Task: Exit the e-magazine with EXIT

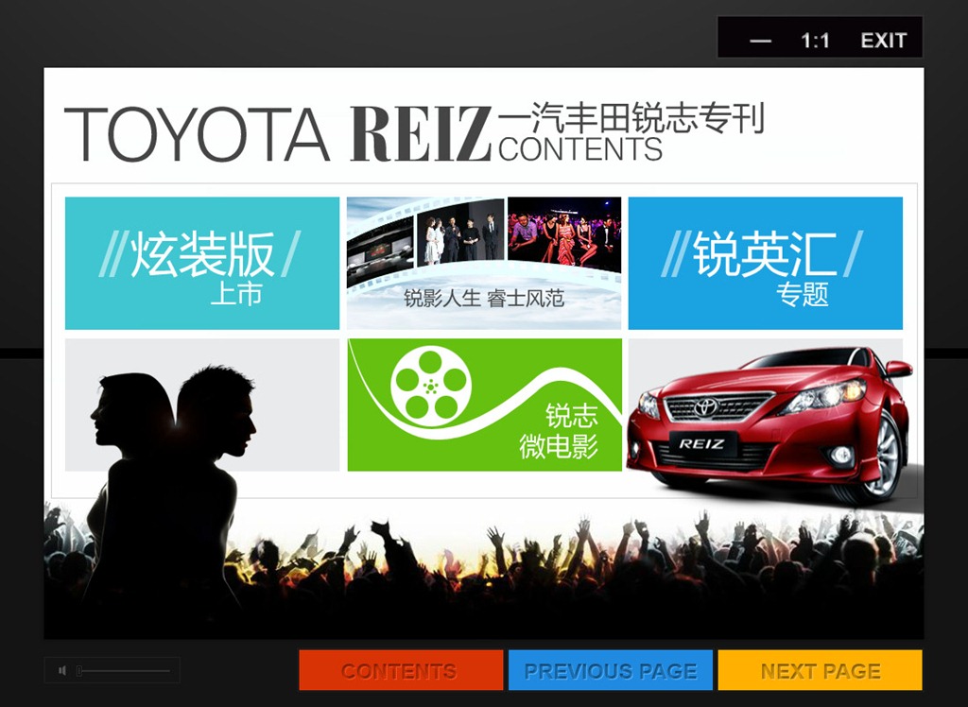Action: click(x=884, y=41)
